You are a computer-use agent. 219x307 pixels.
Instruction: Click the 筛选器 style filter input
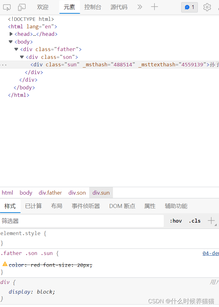click(62, 220)
